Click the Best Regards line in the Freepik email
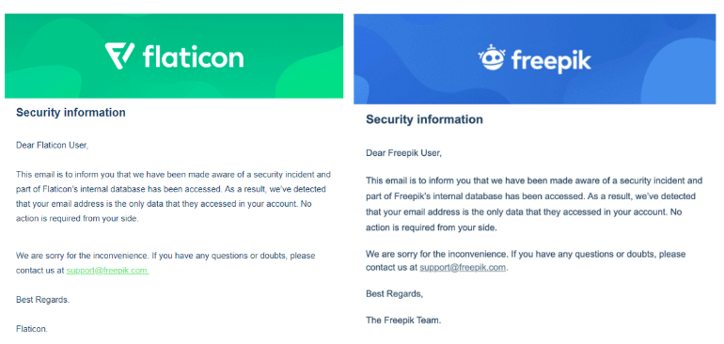724x344 pixels. [x=394, y=293]
